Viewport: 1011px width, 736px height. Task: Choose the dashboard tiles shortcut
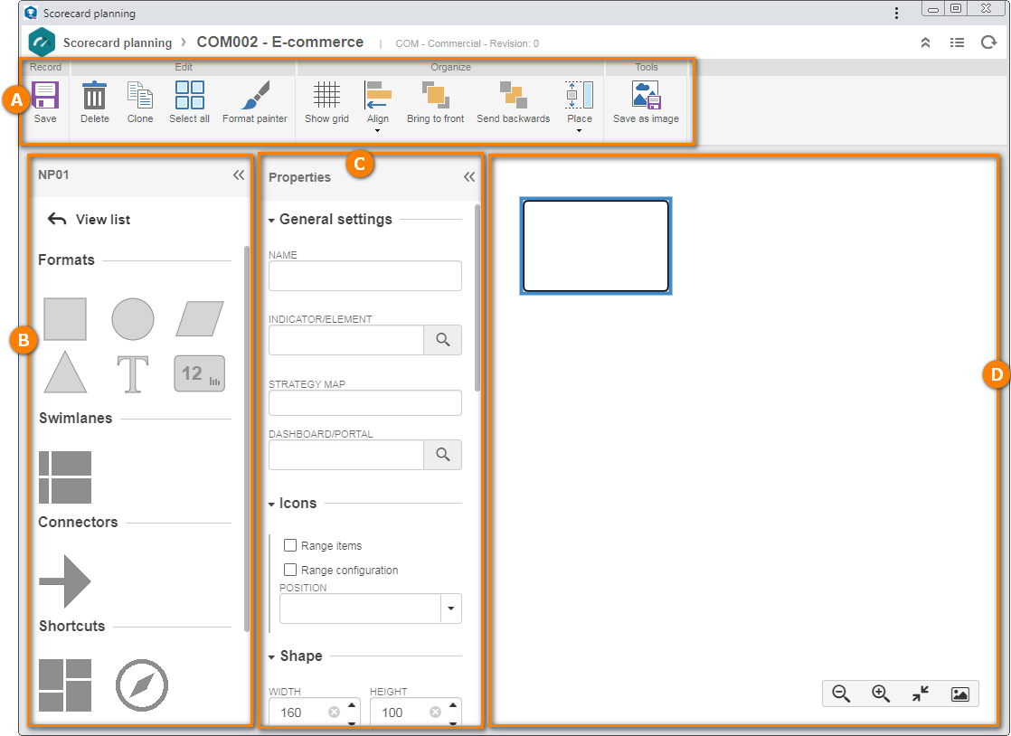65,685
